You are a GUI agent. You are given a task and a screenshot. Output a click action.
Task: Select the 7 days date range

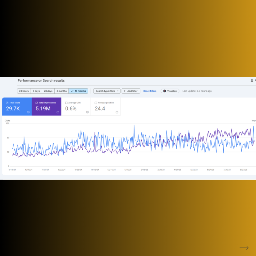(x=36, y=91)
